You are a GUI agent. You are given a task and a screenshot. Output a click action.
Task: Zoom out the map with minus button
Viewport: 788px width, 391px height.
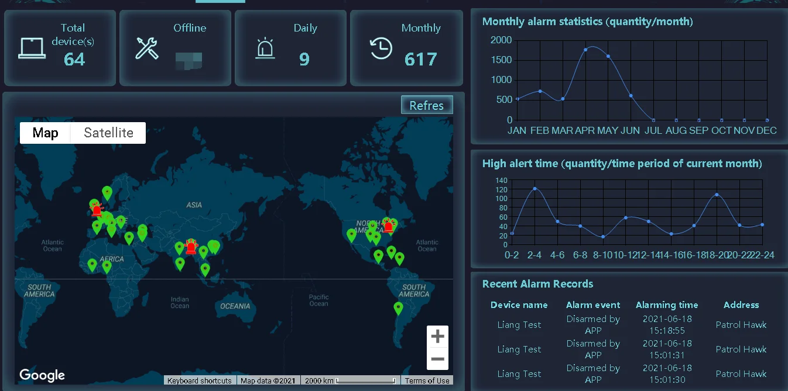437,359
